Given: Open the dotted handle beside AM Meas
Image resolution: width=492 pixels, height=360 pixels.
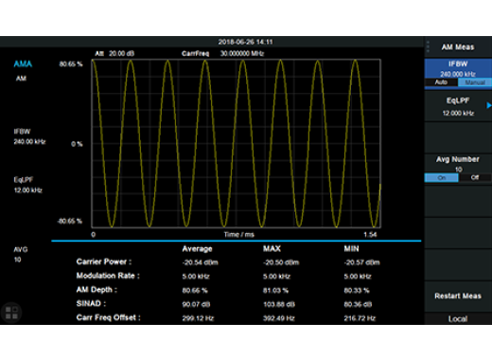Looking at the screenshot, I should pos(428,46).
